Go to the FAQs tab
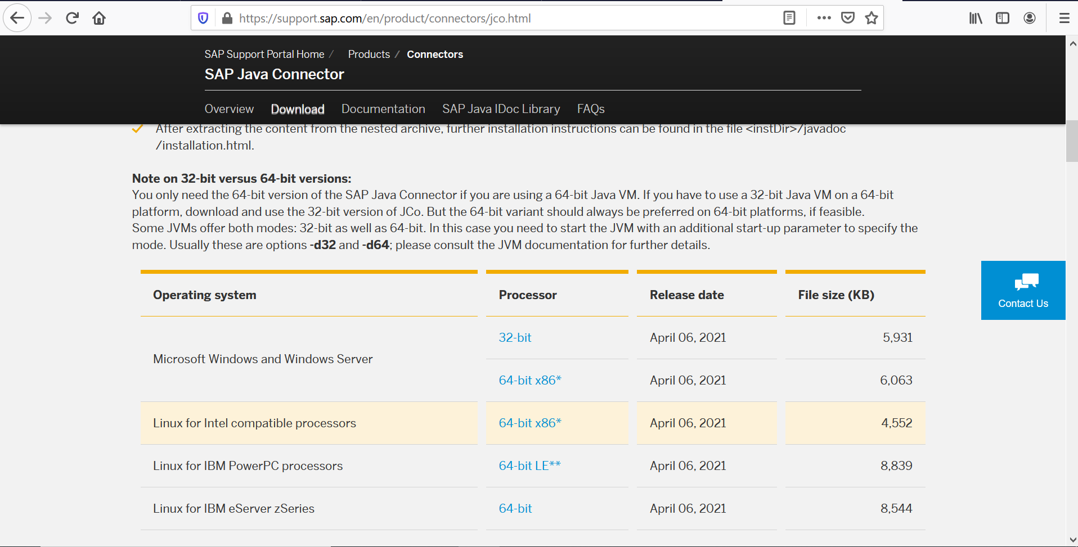Image resolution: width=1078 pixels, height=547 pixels. click(591, 109)
